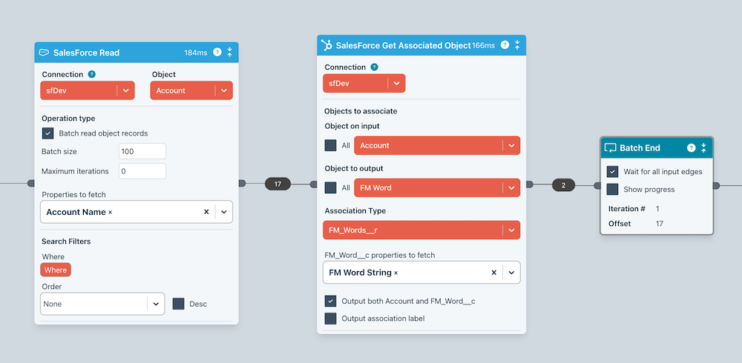Expand the Properties to fetch dropdown
The width and height of the screenshot is (742, 363).
224,212
